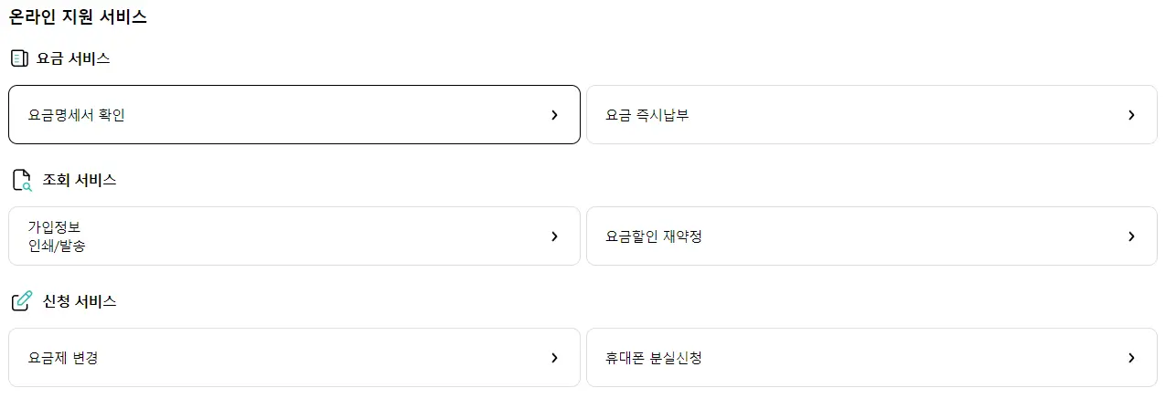Open the 요금 즉시납부 card
Viewport: 1176px width, 409px height.
tap(872, 115)
